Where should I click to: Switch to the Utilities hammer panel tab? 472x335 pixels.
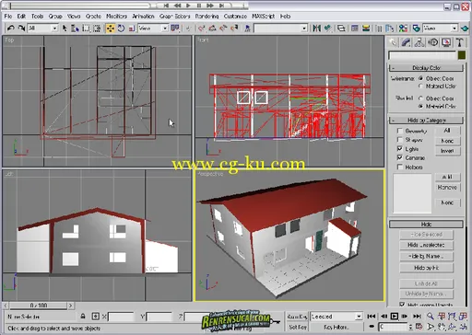(x=459, y=42)
